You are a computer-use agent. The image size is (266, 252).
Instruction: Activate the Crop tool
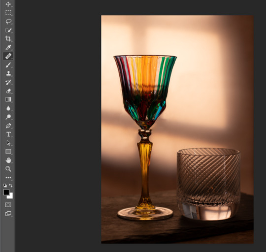(8, 39)
